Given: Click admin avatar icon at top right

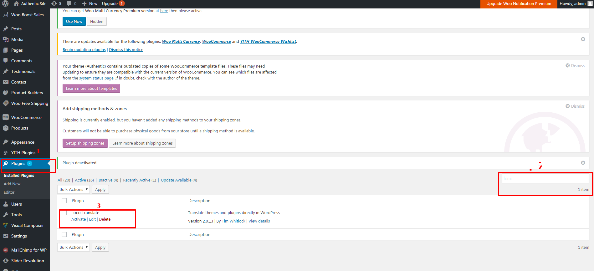Looking at the screenshot, I should (x=590, y=3).
